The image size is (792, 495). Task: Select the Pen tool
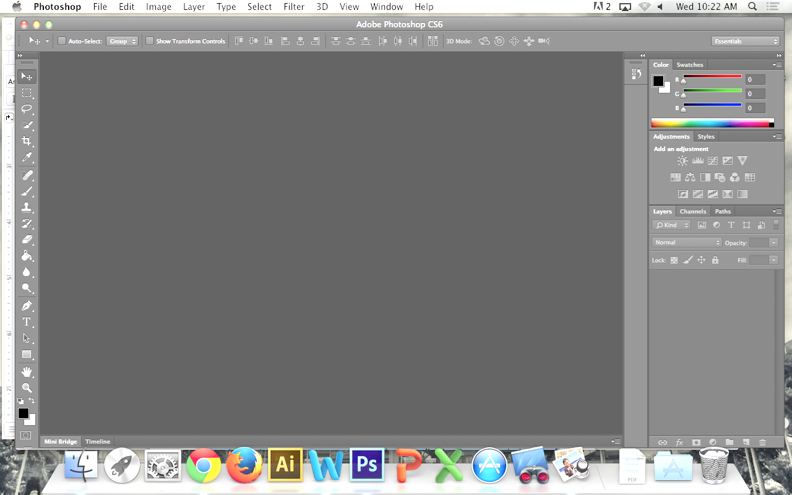(x=27, y=306)
